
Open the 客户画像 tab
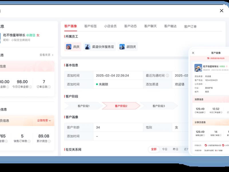(x=70, y=26)
